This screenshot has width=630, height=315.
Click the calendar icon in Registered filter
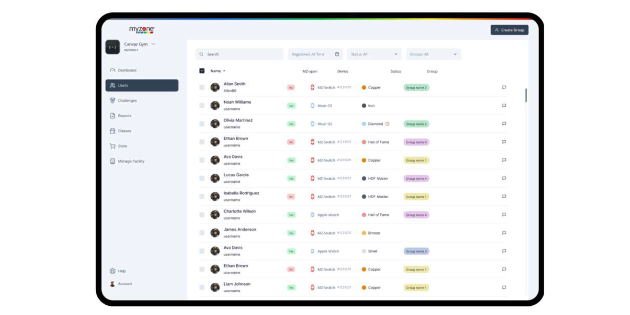(337, 54)
